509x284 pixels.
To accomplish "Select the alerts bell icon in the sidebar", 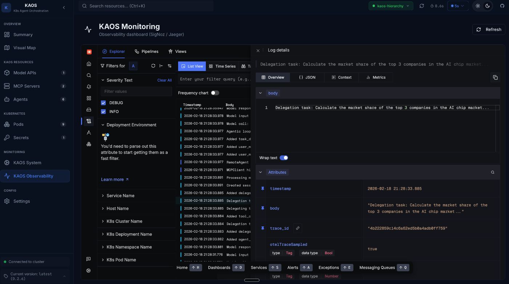I will (x=89, y=87).
